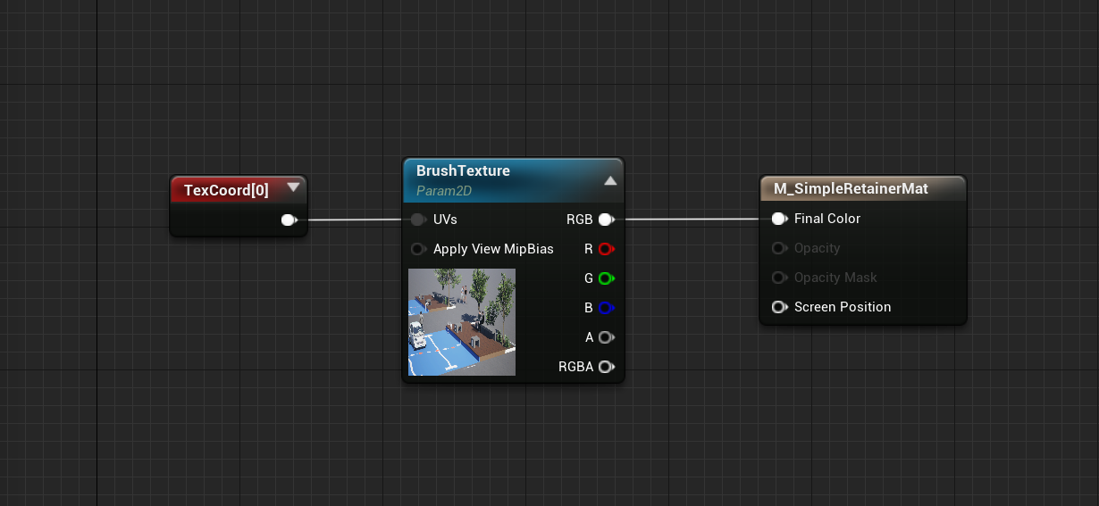Click the Opacity input pin

[779, 248]
